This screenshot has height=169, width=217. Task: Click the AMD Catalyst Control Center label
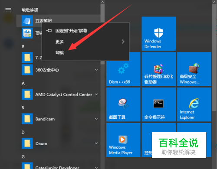[x=64, y=94]
